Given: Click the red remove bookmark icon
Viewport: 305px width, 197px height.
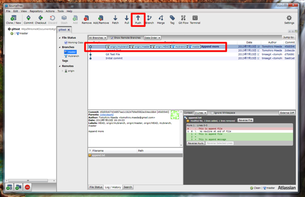Looking at the screenshot, I should [27, 187].
